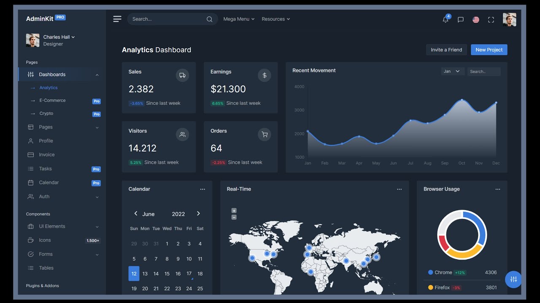Click the Orders shopping cart icon

click(x=265, y=135)
